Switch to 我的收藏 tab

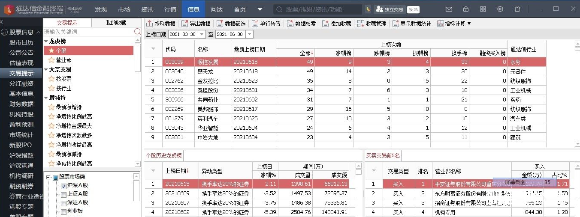(x=116, y=23)
